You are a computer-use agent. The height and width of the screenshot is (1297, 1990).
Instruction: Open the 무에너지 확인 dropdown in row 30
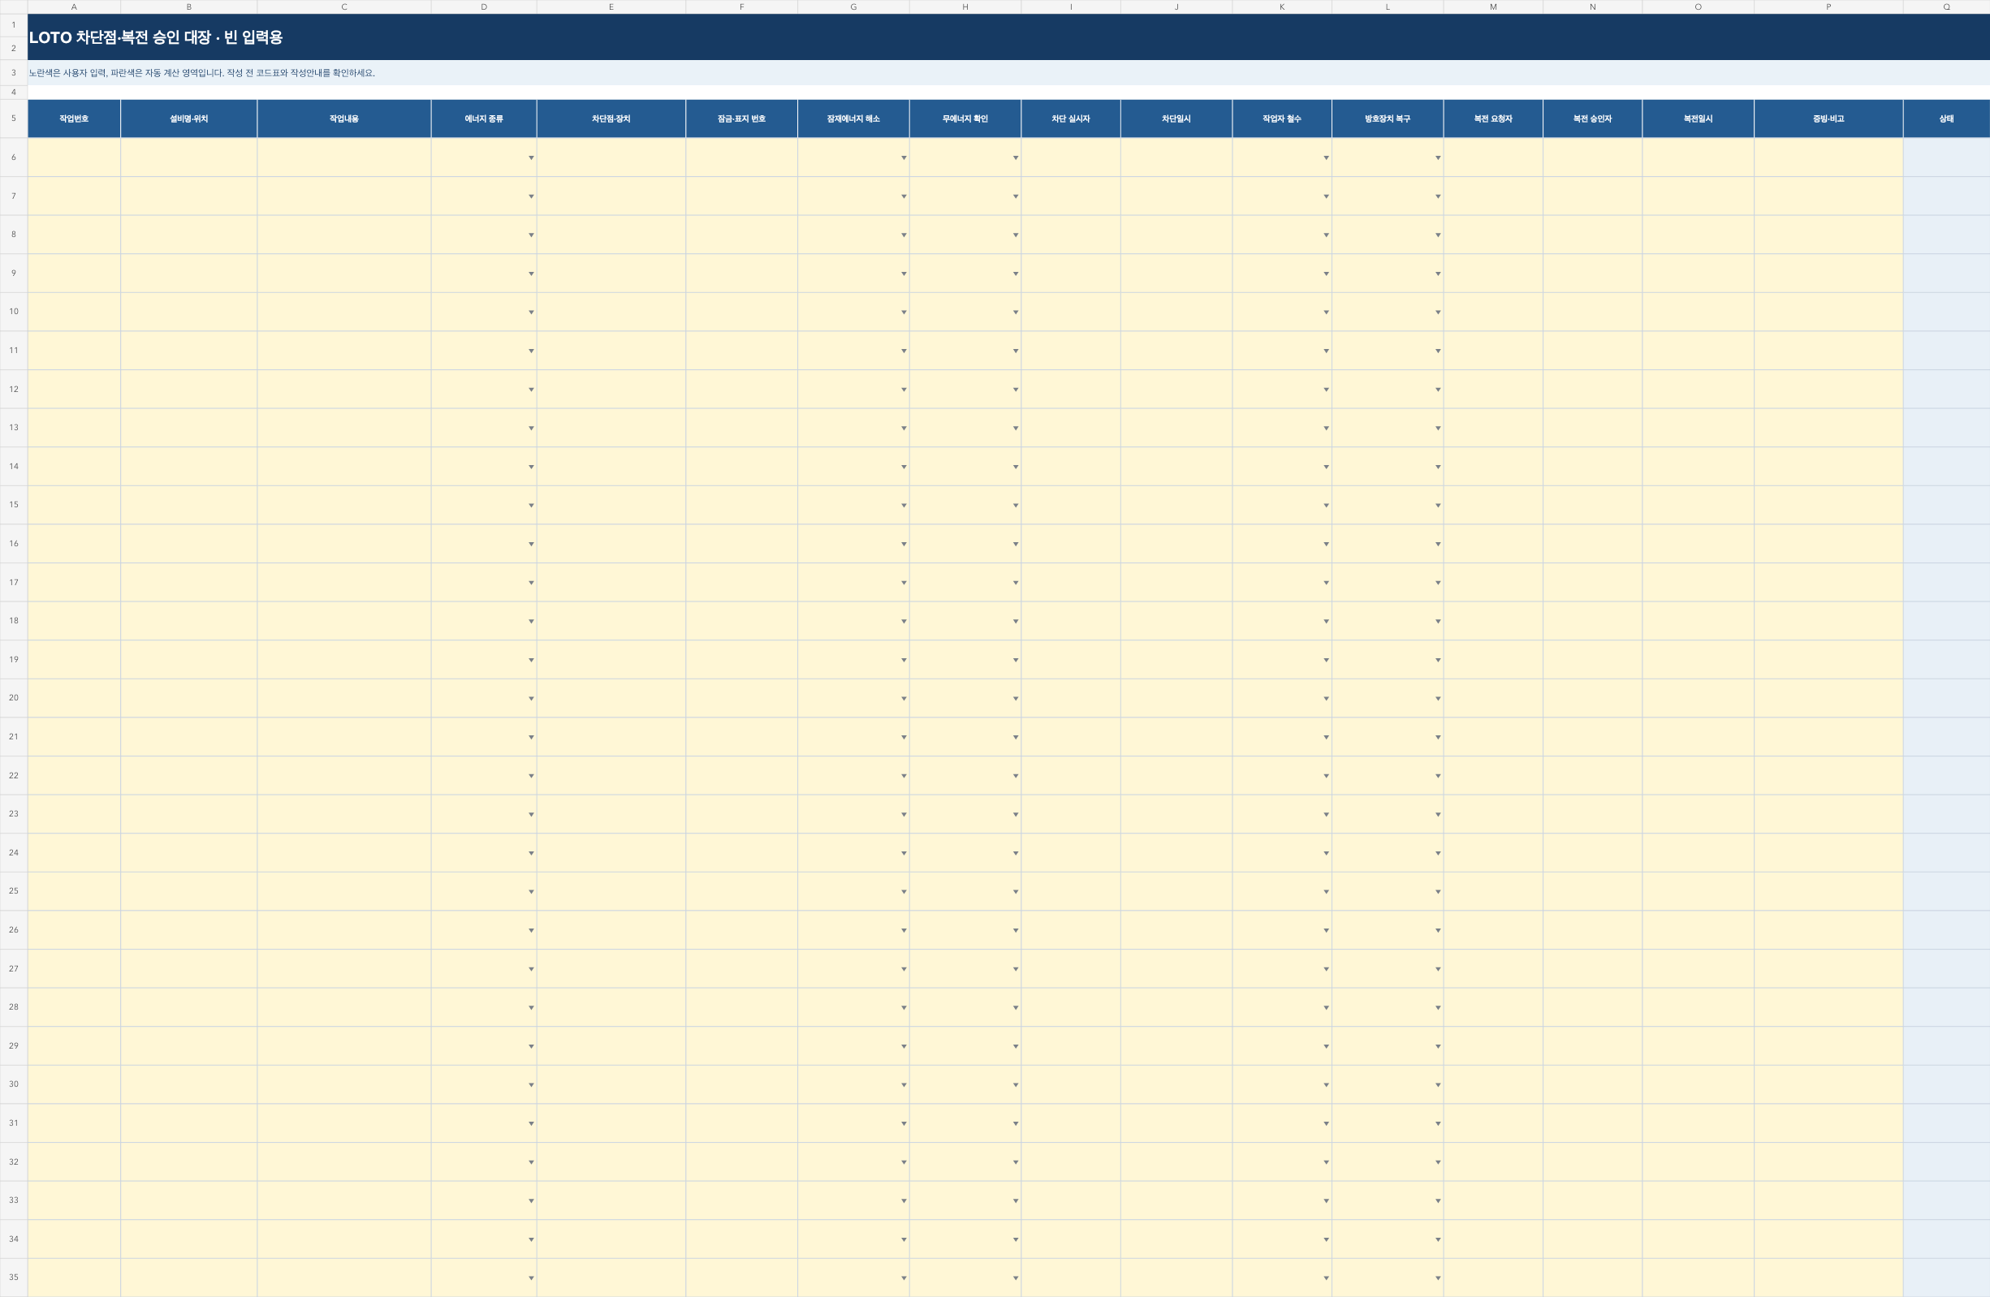(x=1016, y=1084)
